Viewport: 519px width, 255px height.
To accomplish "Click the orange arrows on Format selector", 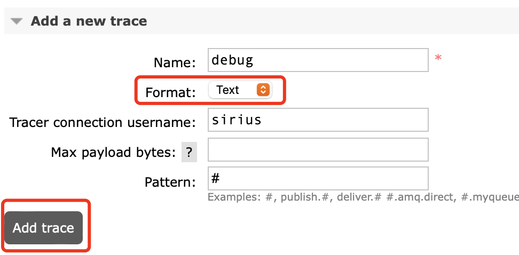I will pyautogui.click(x=262, y=90).
